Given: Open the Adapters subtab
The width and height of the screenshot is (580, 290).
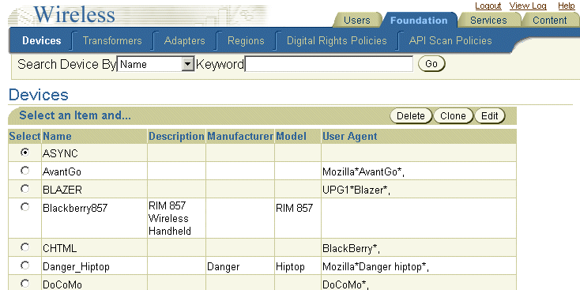Looking at the screenshot, I should coord(184,40).
